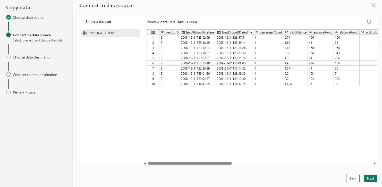Click the doLocationId text type icon
Screen dimensions: 382x187
(x=337, y=32)
